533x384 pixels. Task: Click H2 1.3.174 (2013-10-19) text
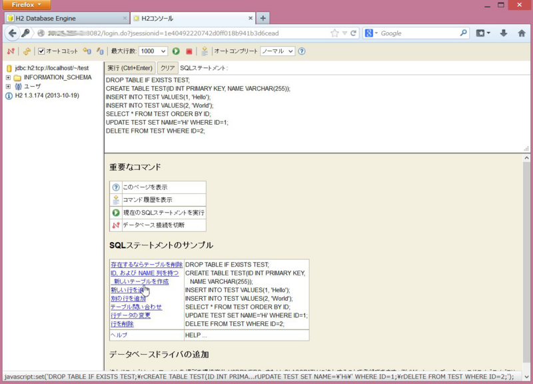47,95
